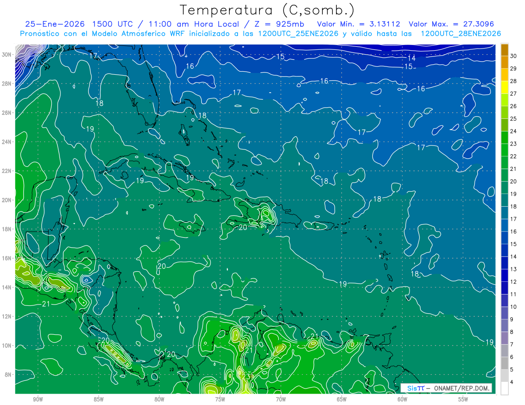Click the contour label 23 on the map

(247, 377)
